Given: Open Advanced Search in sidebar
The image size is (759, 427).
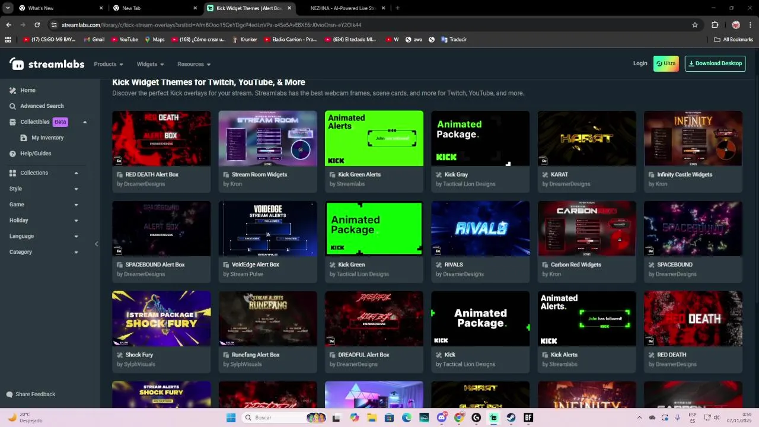Looking at the screenshot, I should pyautogui.click(x=42, y=106).
